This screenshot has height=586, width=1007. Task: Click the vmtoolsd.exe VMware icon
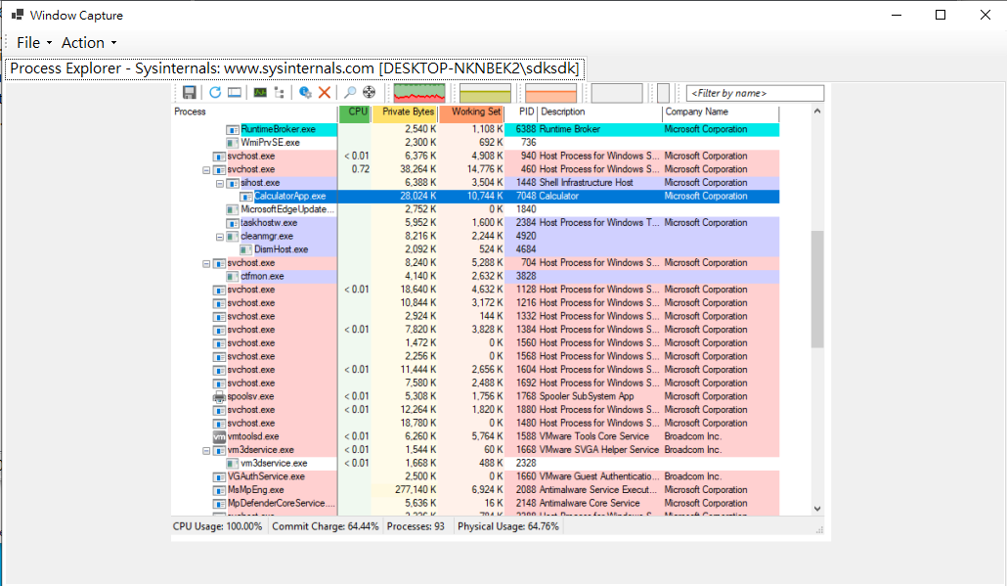tap(219, 437)
